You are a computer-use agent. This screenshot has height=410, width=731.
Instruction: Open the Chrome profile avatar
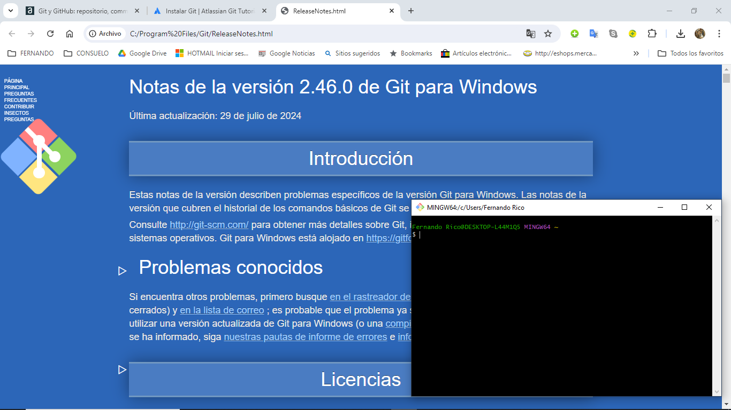coord(700,34)
